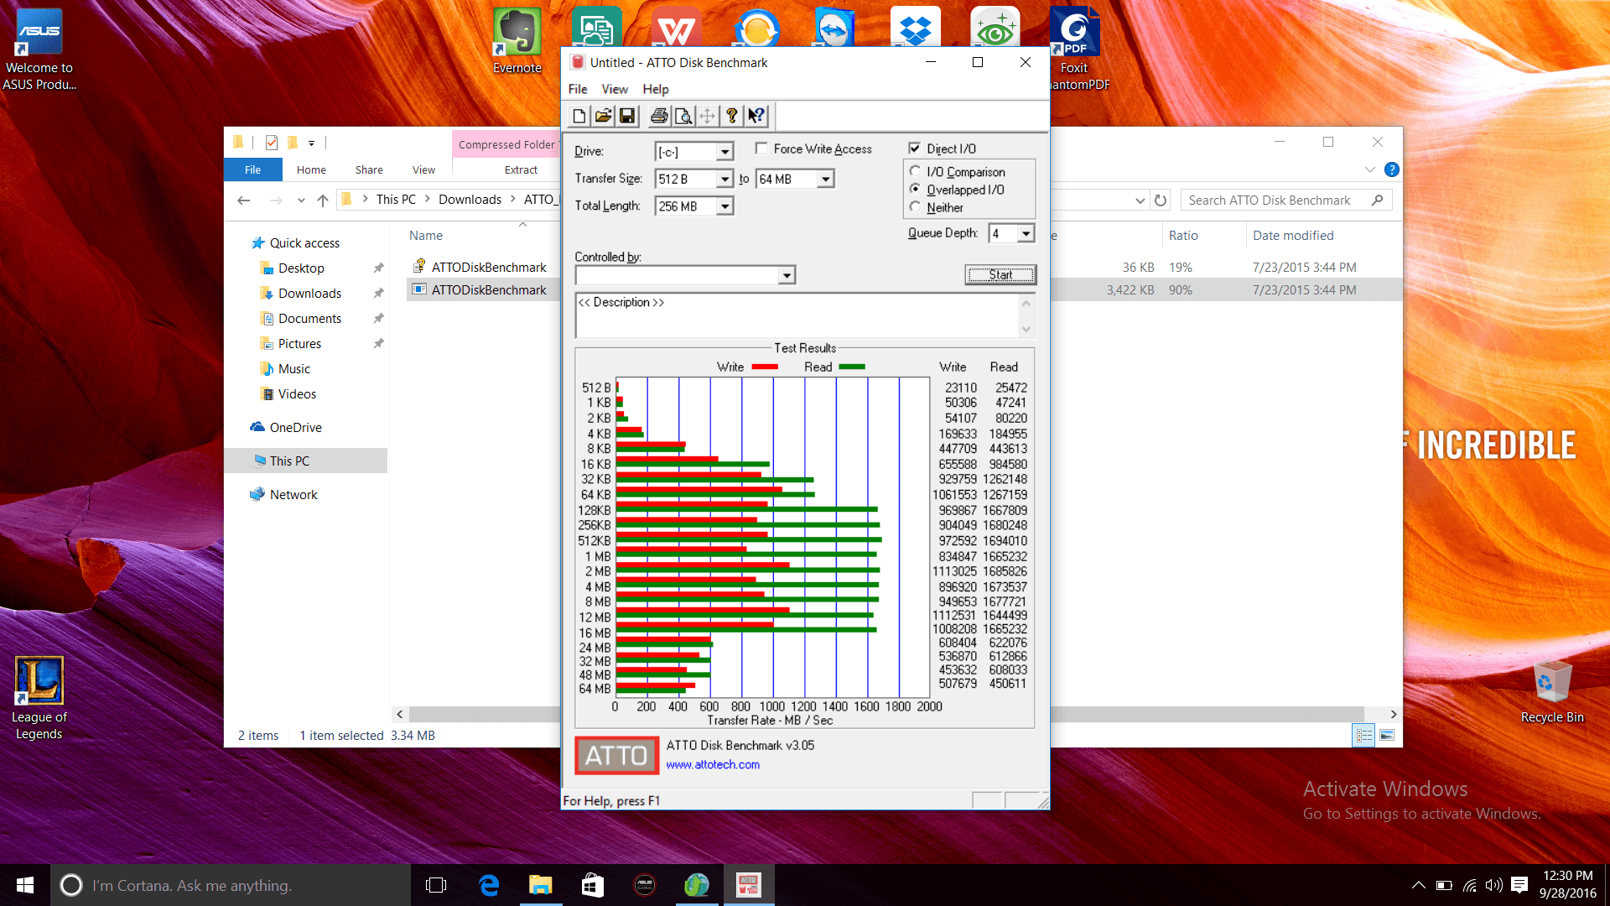The image size is (1610, 906).
Task: Click the yellow question mark About icon
Action: [x=732, y=116]
